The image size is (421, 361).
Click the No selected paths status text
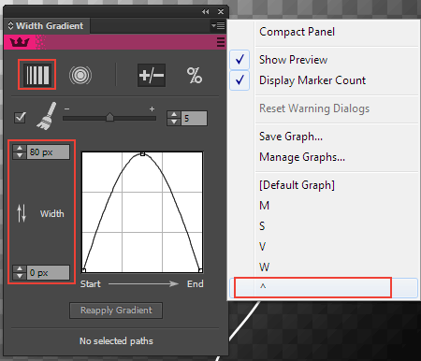tap(116, 340)
